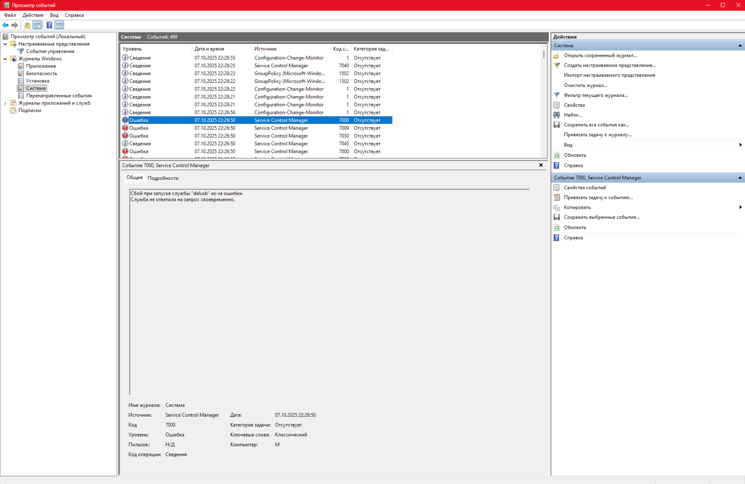
Task: Click the 'Найти...' binoculars action
Action: 572,115
